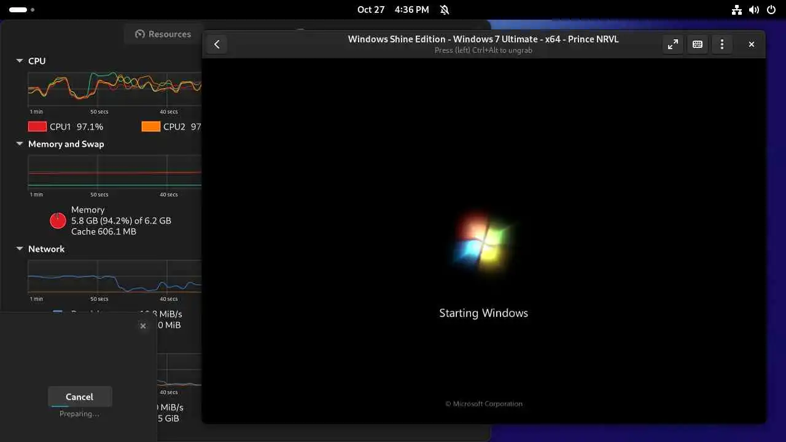Open the three-dot menu in Boxes
Screen dimensions: 786x442
tap(722, 44)
